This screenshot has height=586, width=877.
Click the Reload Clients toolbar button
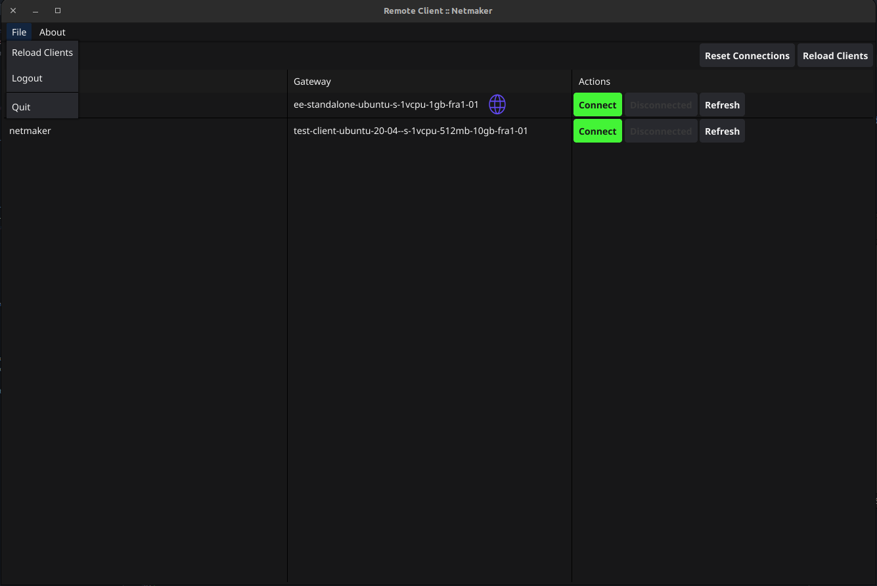(x=835, y=56)
